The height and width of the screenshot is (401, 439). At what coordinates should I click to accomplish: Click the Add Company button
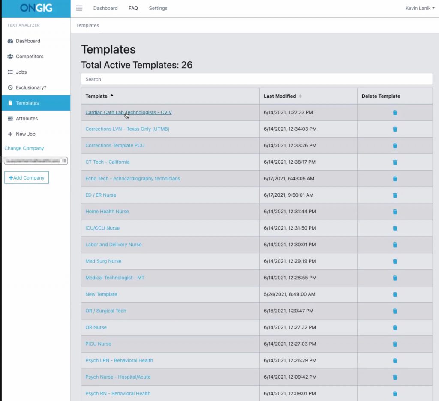point(27,178)
